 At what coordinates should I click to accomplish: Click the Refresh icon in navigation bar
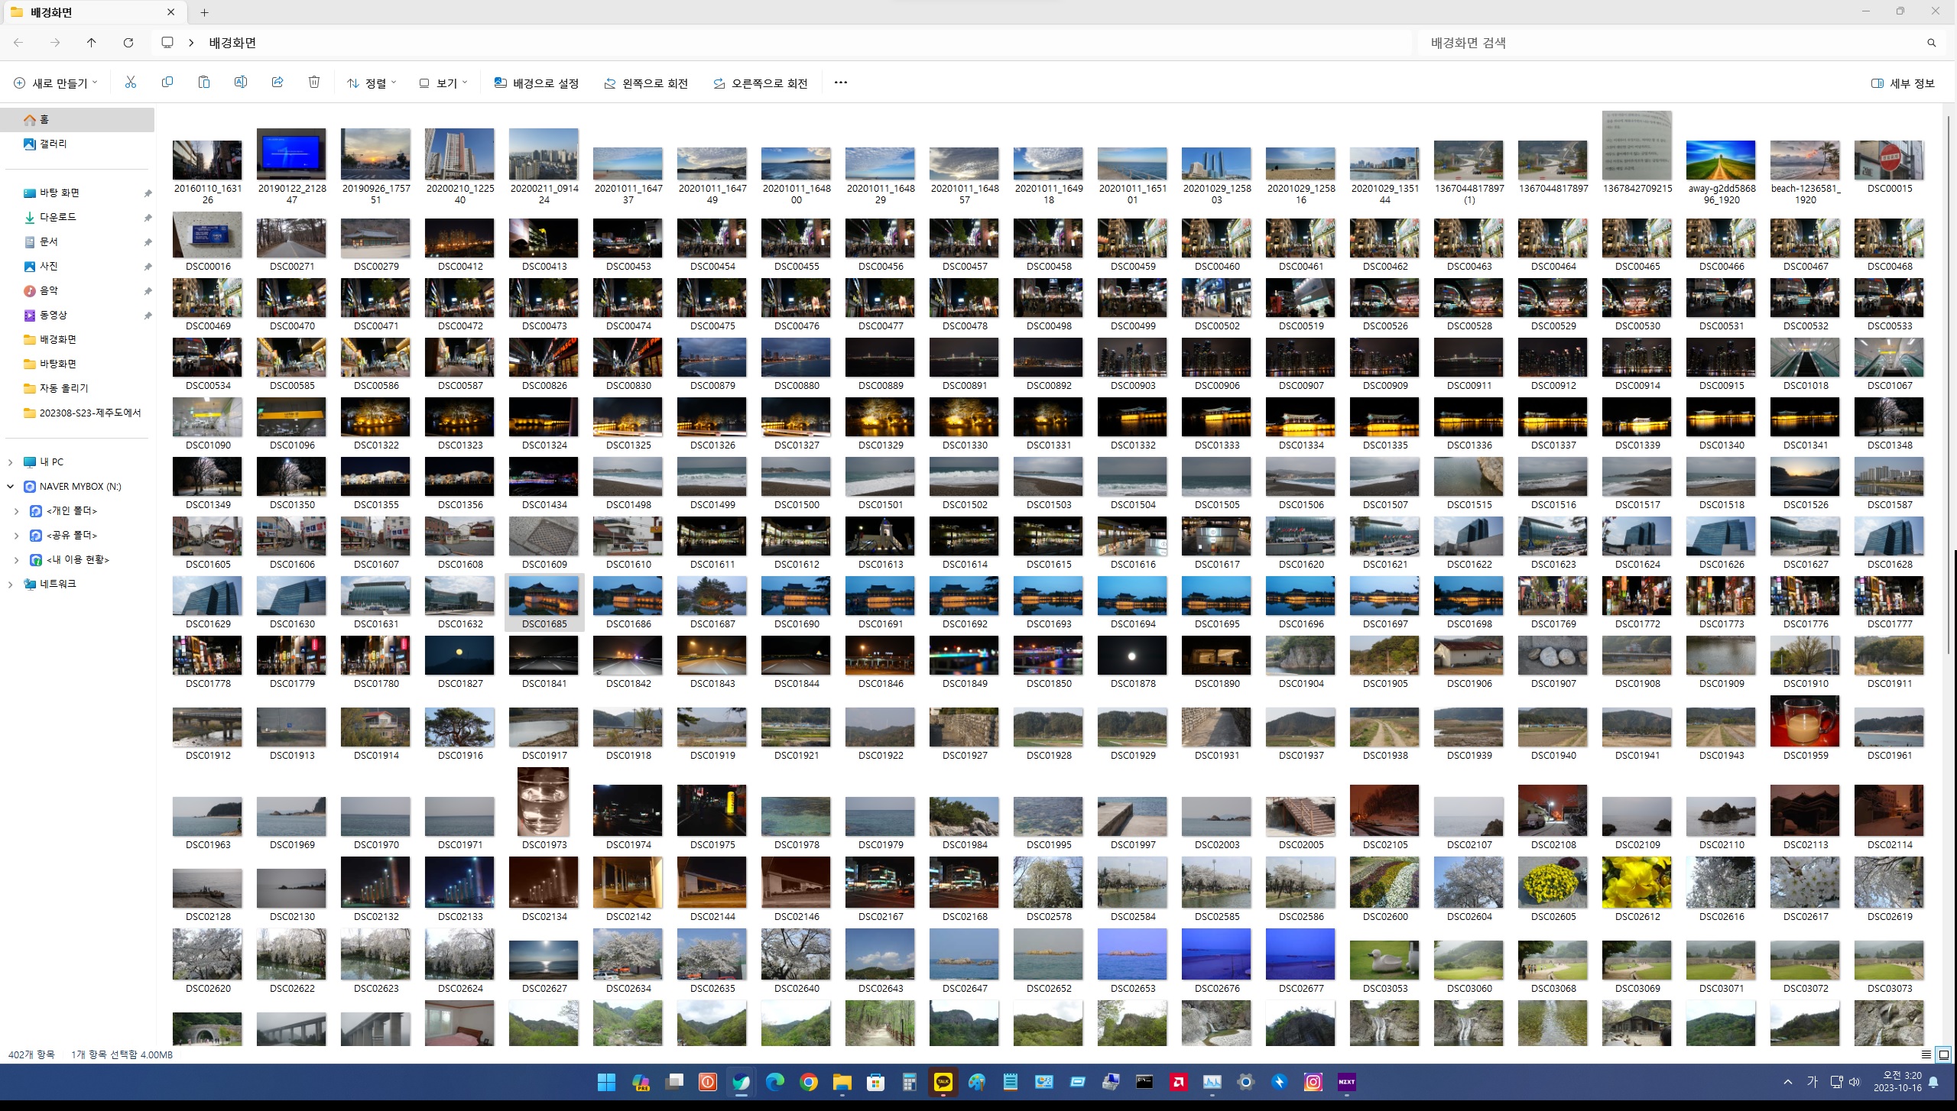click(128, 43)
